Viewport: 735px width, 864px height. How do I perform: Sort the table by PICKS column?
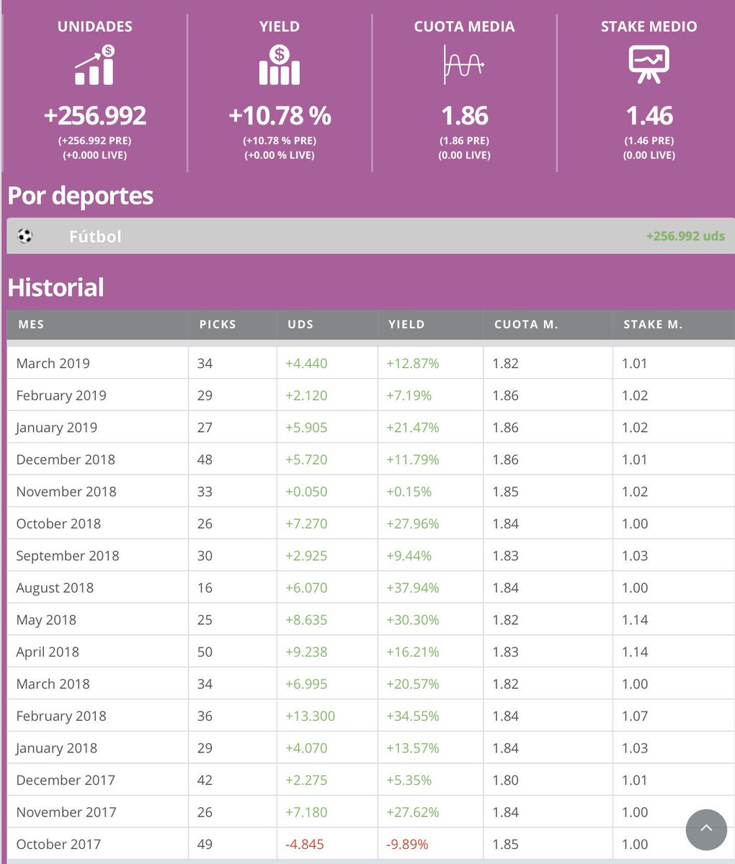pyautogui.click(x=218, y=324)
